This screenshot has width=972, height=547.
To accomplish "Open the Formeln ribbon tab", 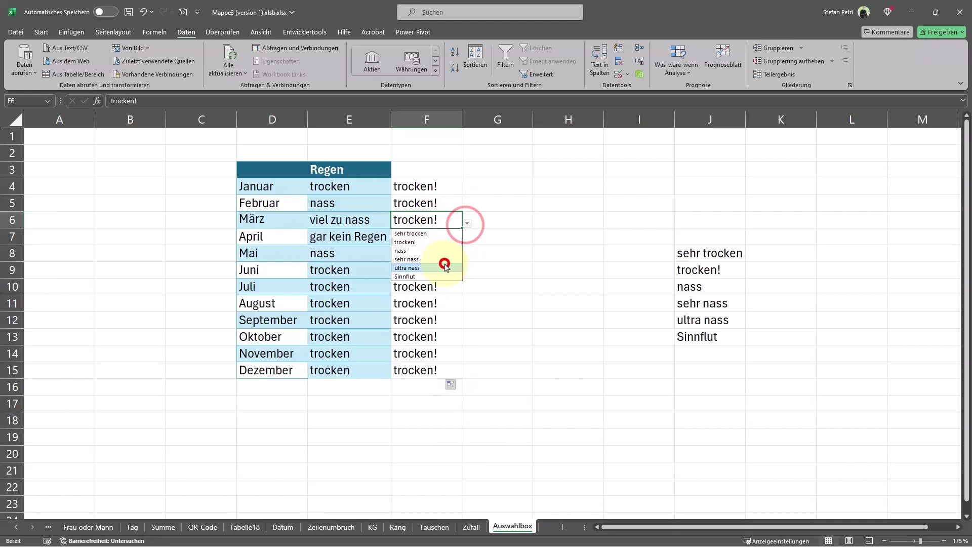I will [x=154, y=32].
